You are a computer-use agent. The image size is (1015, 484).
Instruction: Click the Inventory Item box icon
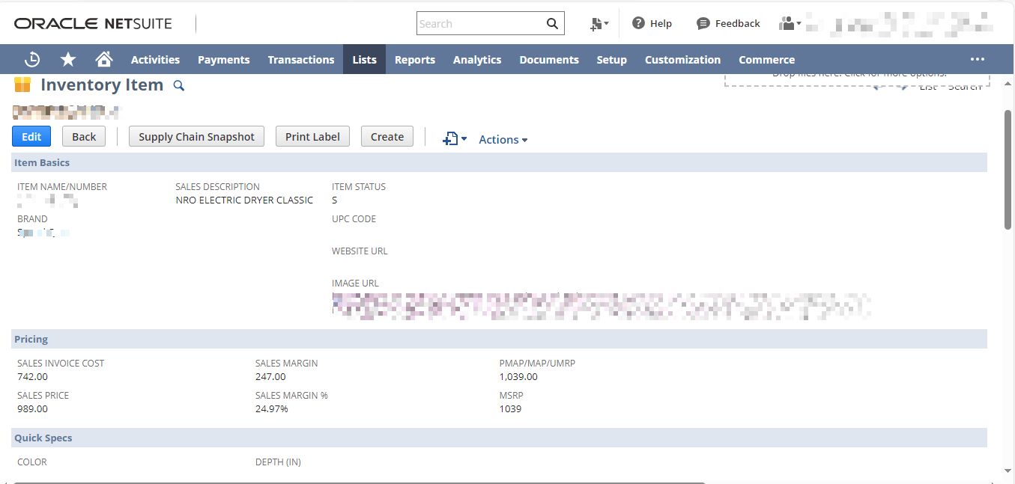[x=22, y=85]
